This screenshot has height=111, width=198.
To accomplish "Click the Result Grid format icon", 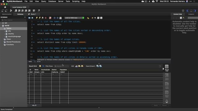I will click(x=40, y=66).
